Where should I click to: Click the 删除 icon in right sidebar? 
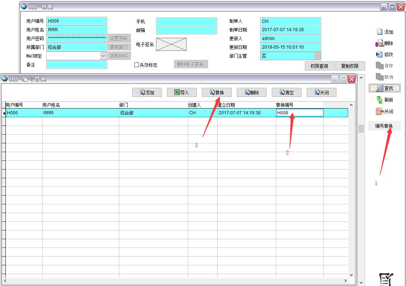coord(380,44)
